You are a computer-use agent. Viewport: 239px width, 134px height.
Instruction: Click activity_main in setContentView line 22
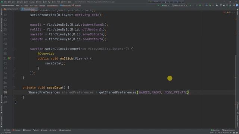tap(87, 15)
